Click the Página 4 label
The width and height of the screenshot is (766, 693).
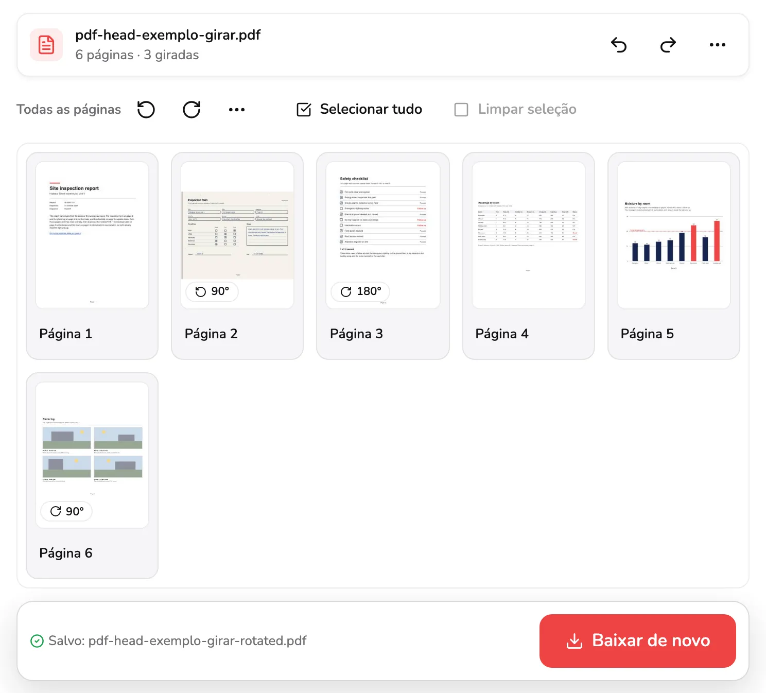(x=502, y=334)
